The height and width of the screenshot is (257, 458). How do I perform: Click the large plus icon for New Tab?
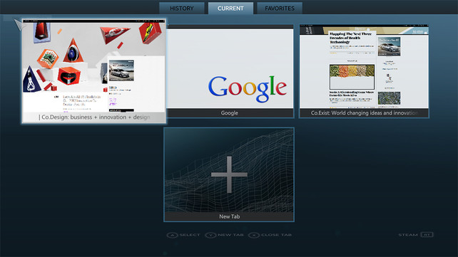(229, 174)
